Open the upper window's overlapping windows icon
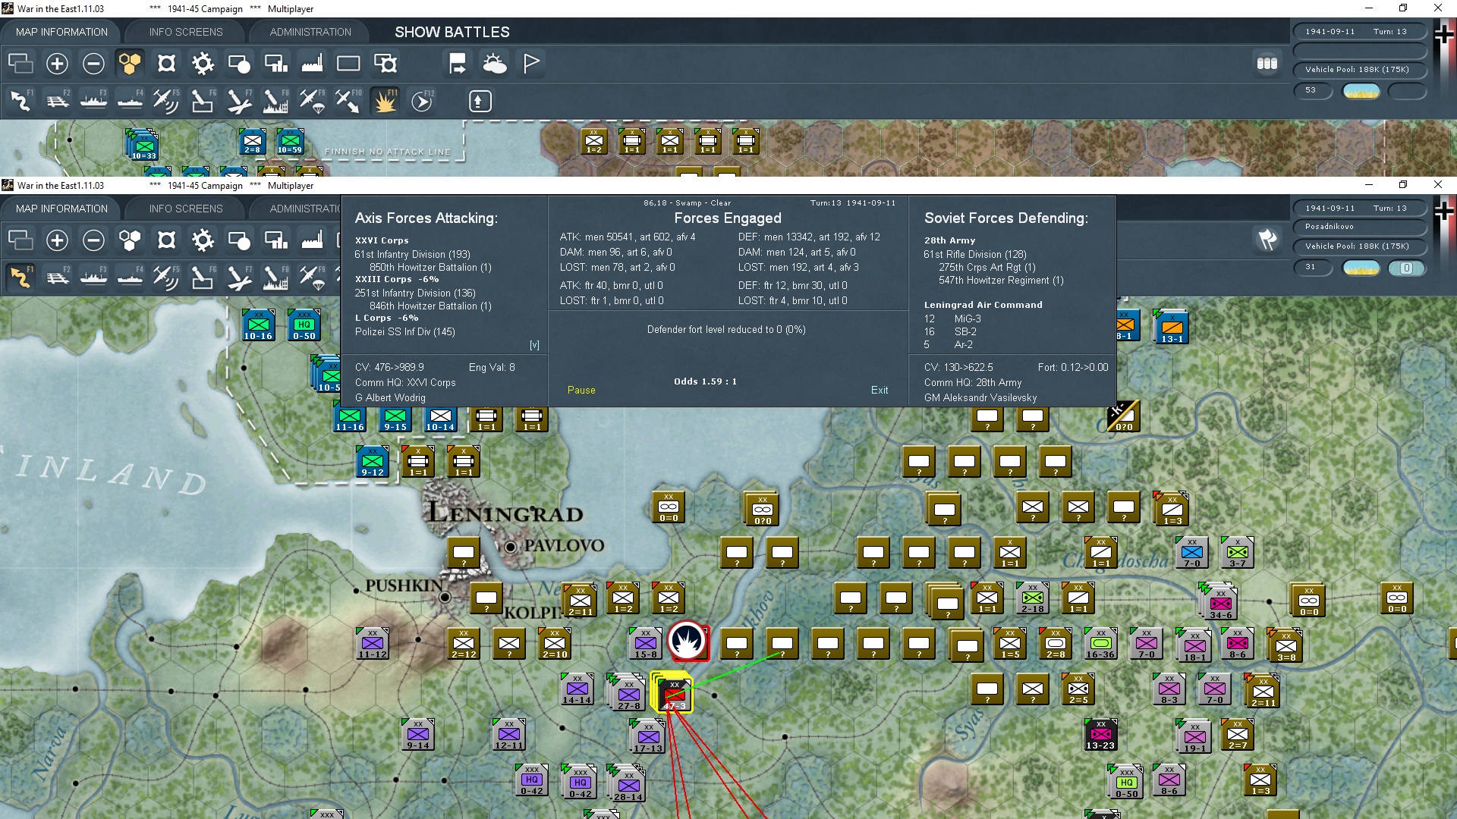Screen dimensions: 1457x819 pos(20,64)
